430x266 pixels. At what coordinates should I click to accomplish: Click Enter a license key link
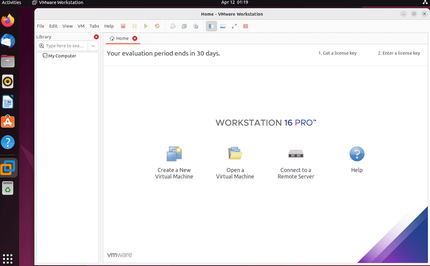(399, 53)
